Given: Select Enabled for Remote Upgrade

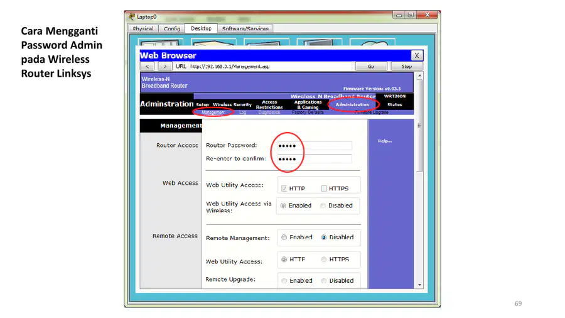Looking at the screenshot, I should (x=284, y=280).
